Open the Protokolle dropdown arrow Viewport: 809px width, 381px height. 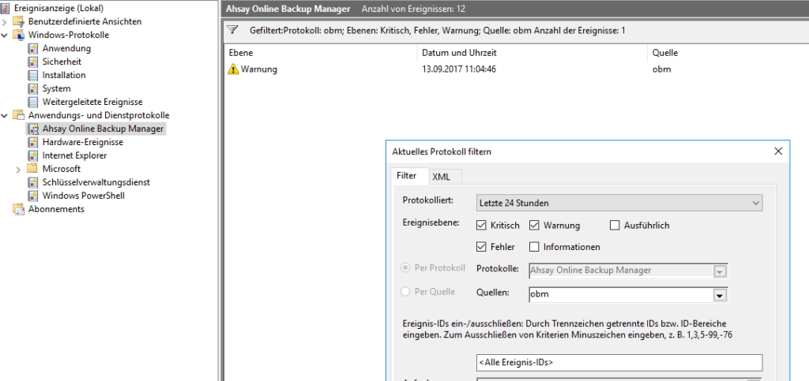(721, 271)
